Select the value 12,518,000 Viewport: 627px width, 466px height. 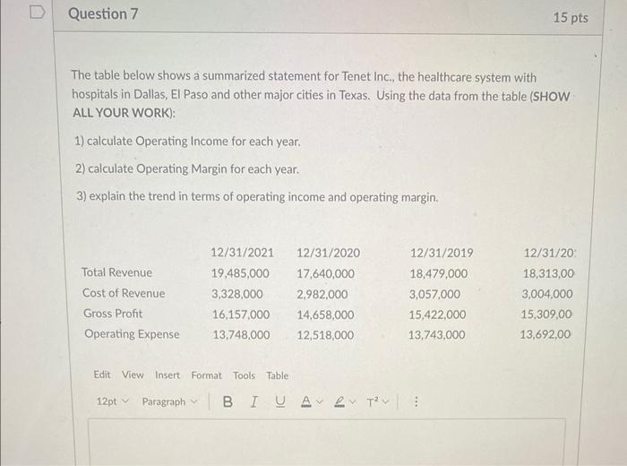(325, 335)
